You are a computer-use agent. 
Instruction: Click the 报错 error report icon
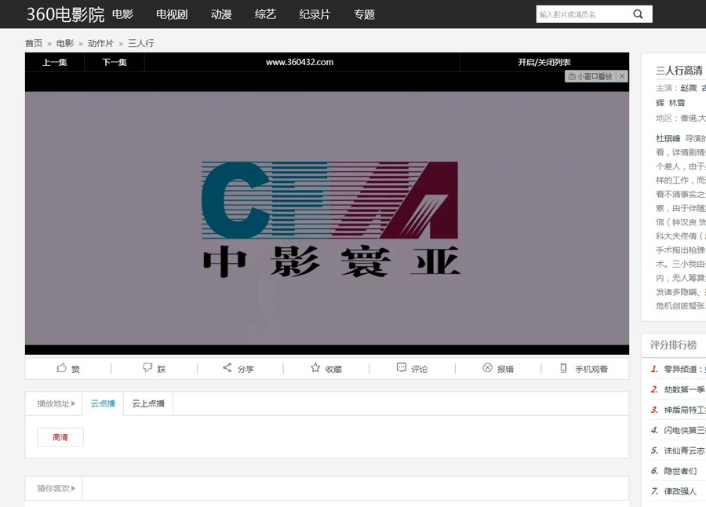pos(487,368)
